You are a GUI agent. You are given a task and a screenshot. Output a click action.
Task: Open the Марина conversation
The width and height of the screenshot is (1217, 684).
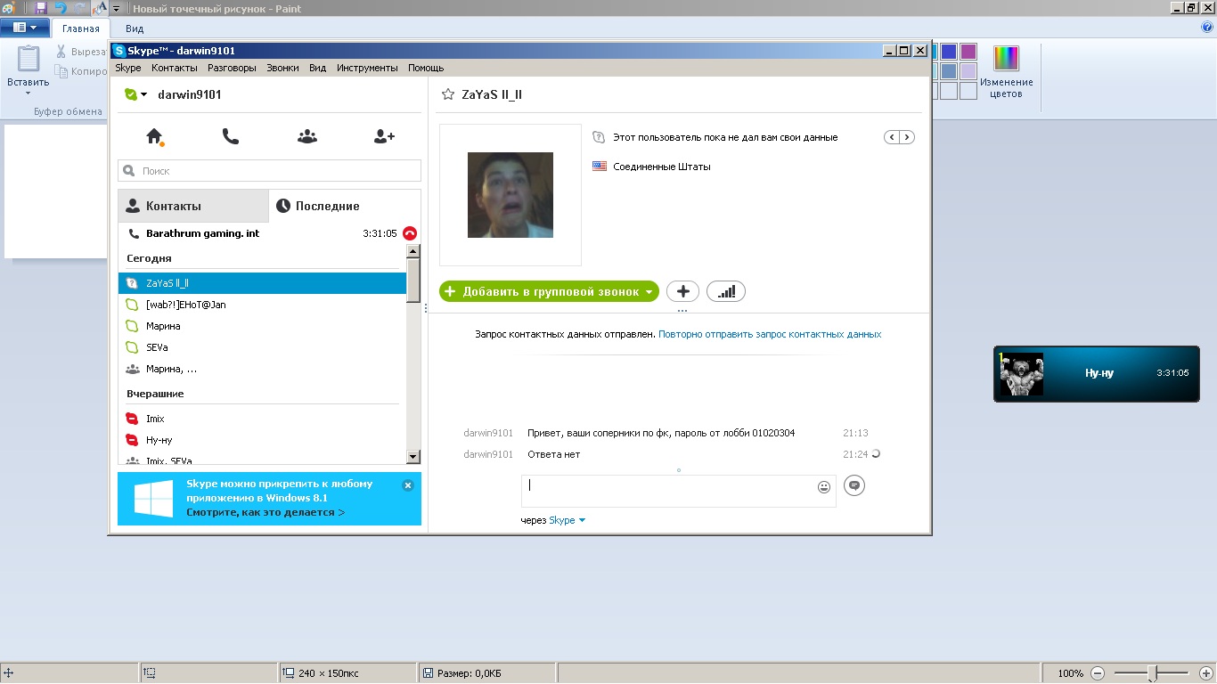pyautogui.click(x=262, y=326)
